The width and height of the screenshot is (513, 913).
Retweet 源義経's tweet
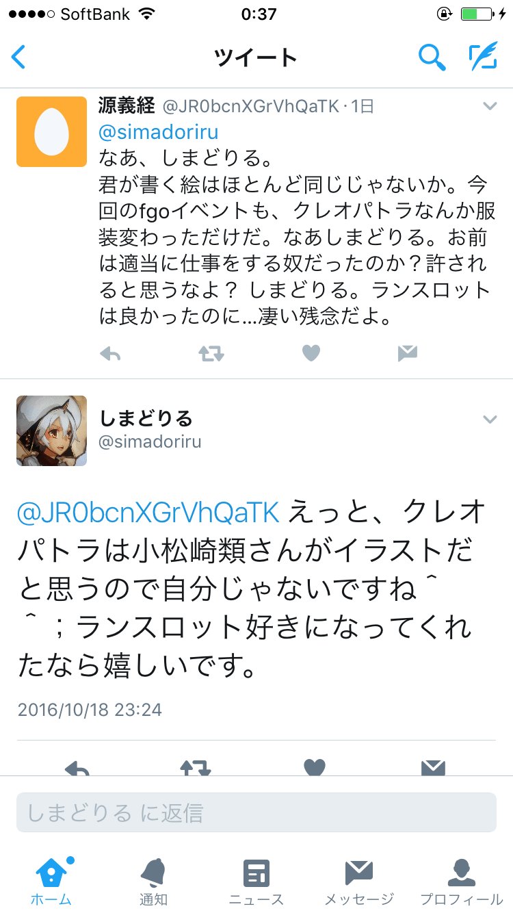(211, 353)
